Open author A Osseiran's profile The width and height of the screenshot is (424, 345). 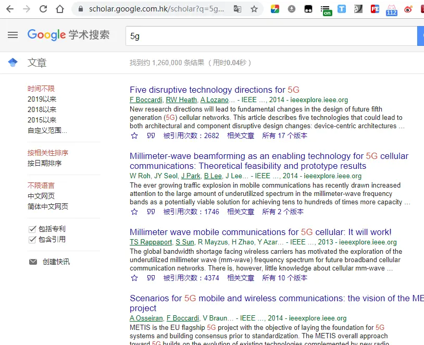146,318
